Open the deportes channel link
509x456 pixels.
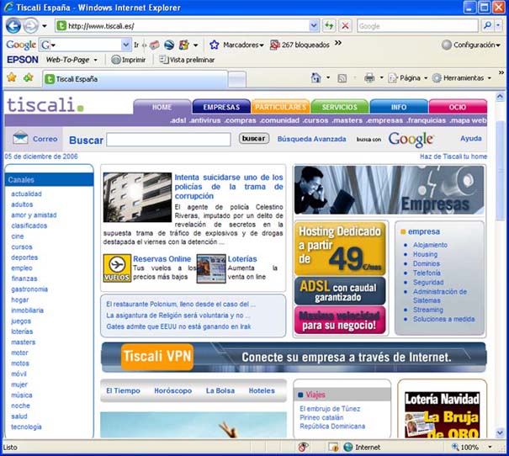[24, 257]
